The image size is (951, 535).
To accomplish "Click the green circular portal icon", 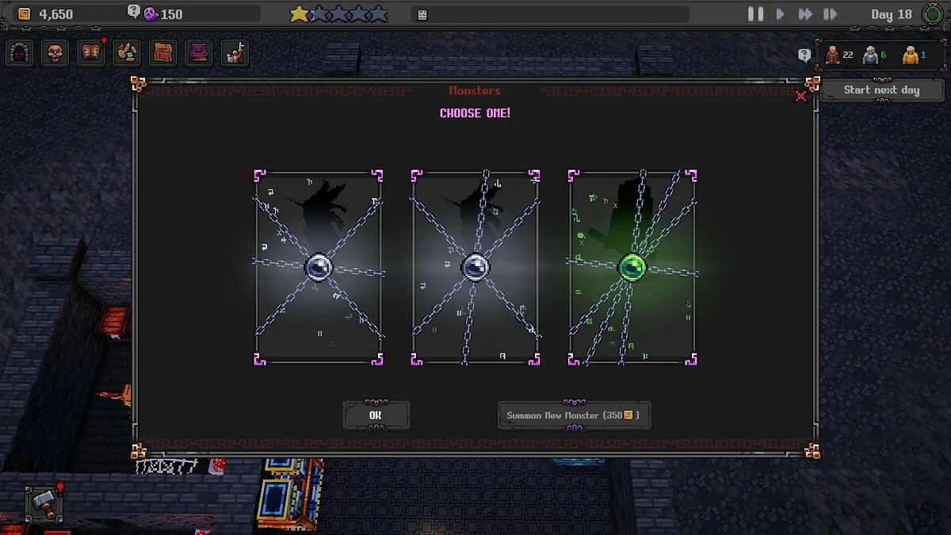I will [933, 14].
